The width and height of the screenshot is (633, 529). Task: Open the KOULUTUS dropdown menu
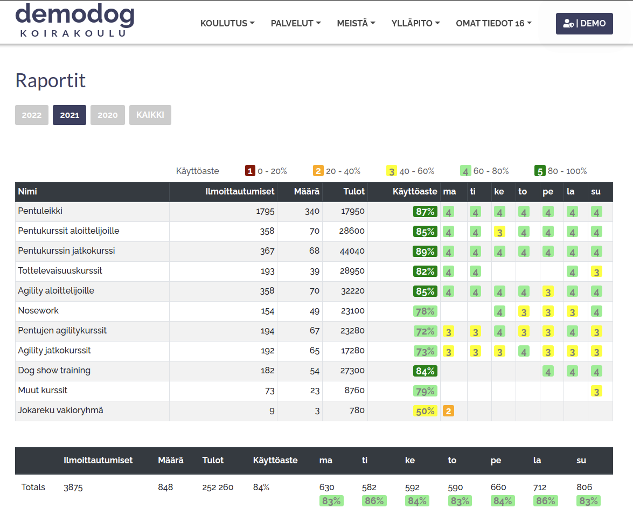click(x=227, y=23)
